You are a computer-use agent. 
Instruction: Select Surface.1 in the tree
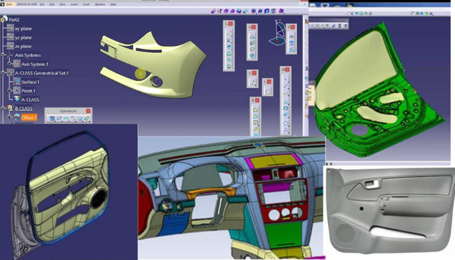coord(30,82)
